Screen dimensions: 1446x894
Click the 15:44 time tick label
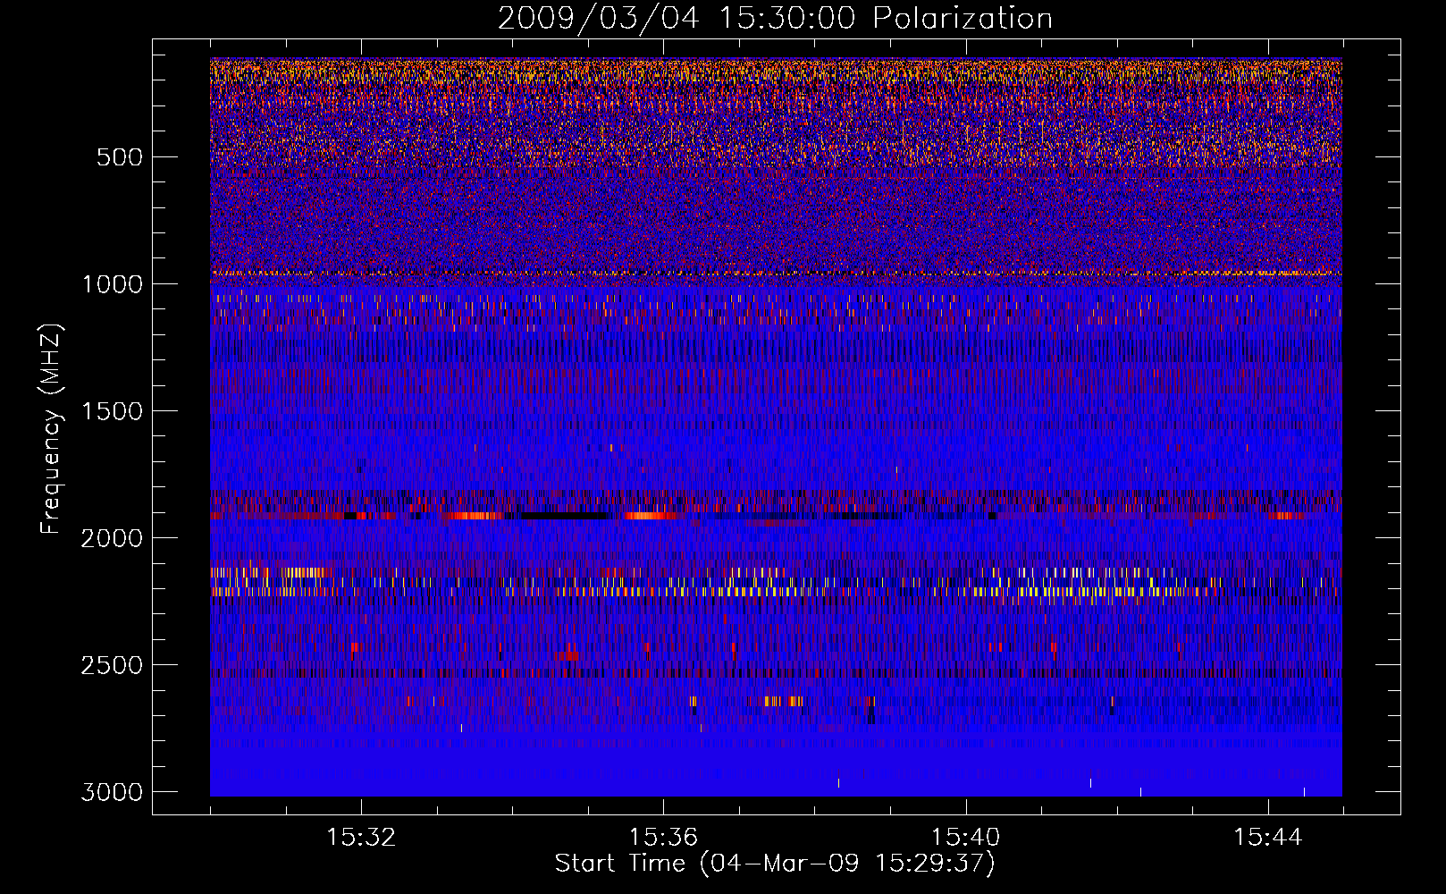point(1268,838)
